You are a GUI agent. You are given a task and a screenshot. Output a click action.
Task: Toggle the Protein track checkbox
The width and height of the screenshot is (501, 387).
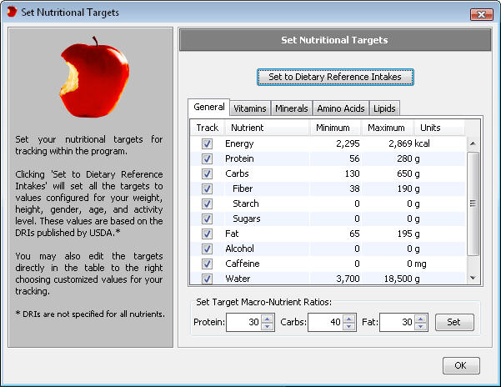[x=207, y=158]
